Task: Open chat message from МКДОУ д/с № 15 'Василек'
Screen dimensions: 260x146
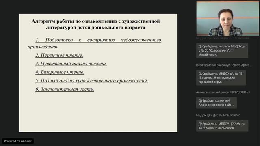Action: pyautogui.click(x=221, y=77)
